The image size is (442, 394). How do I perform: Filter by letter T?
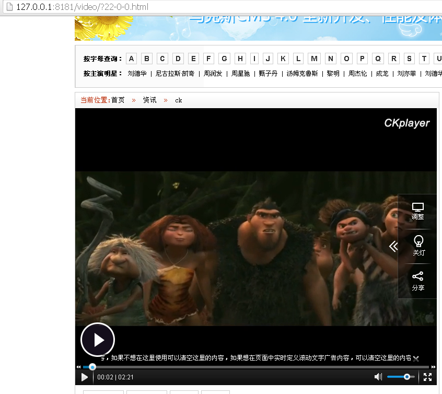click(x=424, y=59)
